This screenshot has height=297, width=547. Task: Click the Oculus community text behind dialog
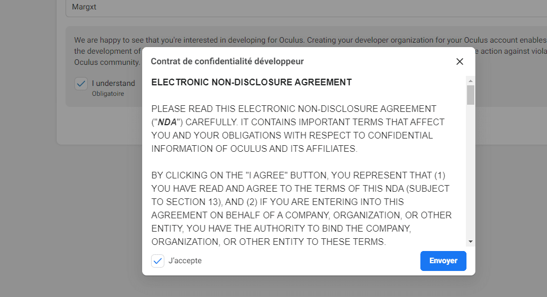click(x=107, y=62)
